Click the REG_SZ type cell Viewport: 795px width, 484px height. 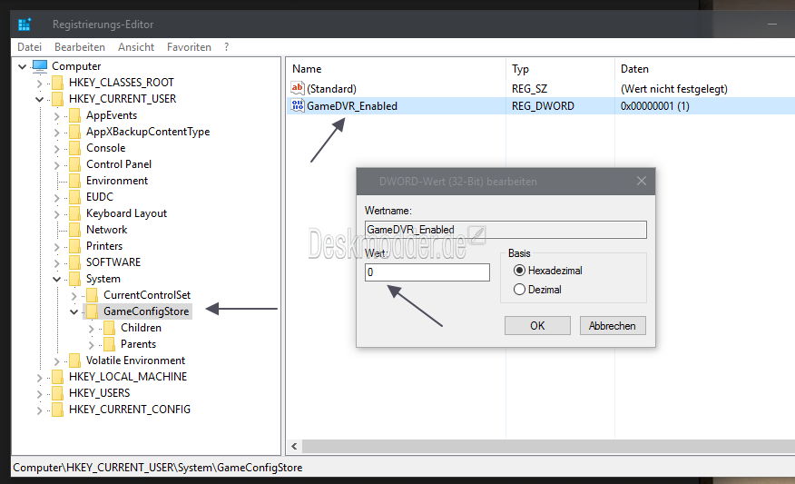pyautogui.click(x=529, y=89)
